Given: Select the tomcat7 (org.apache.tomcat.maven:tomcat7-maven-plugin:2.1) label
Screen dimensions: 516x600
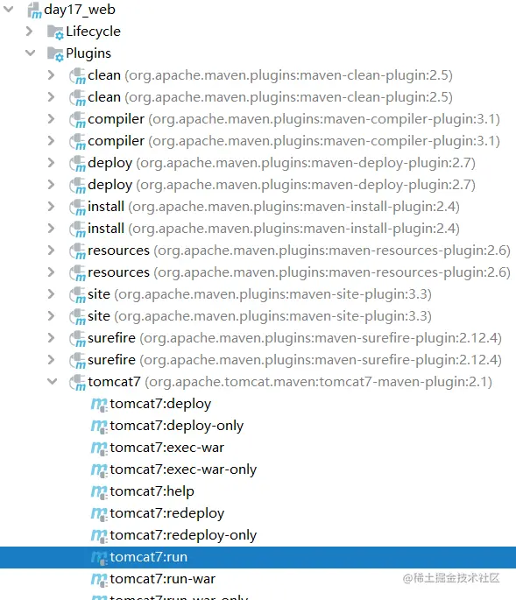Looking at the screenshot, I should coord(290,382).
